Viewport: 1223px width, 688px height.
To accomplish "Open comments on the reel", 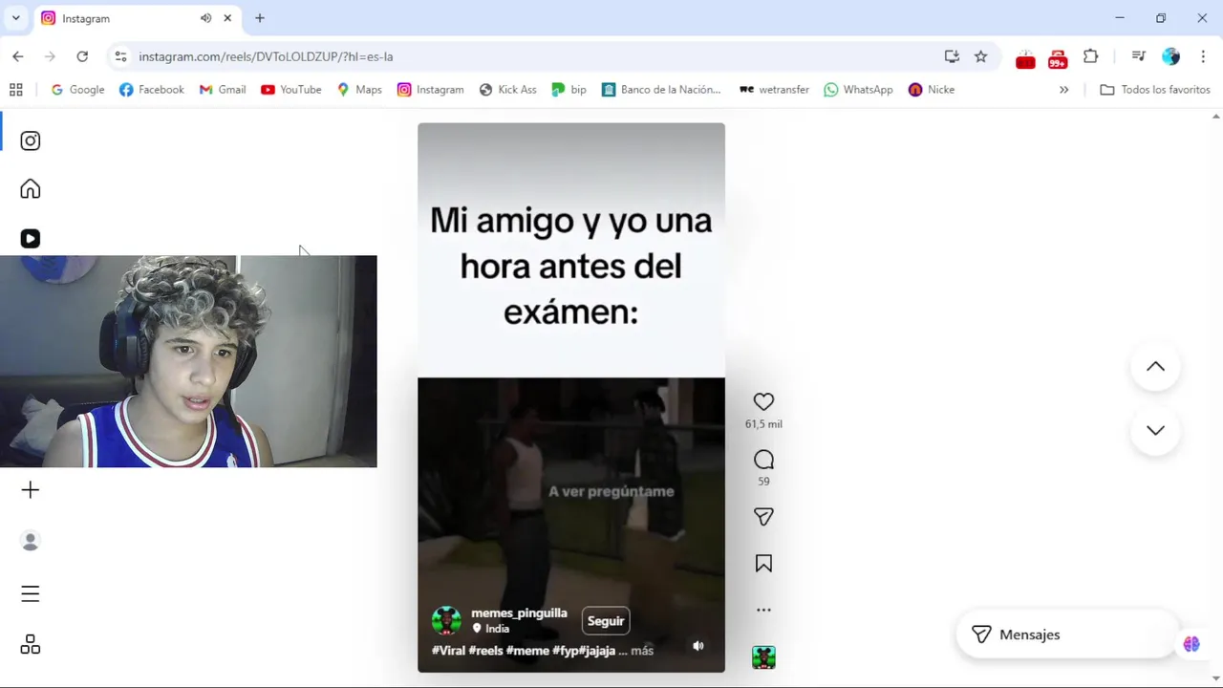I will [763, 460].
